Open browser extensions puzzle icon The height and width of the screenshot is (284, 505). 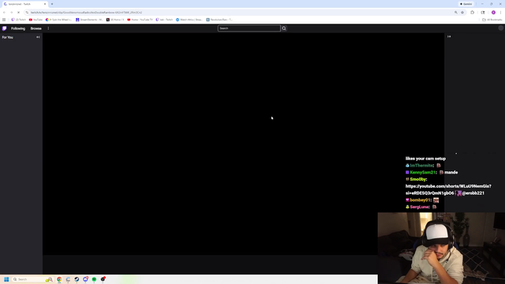pyautogui.click(x=472, y=13)
